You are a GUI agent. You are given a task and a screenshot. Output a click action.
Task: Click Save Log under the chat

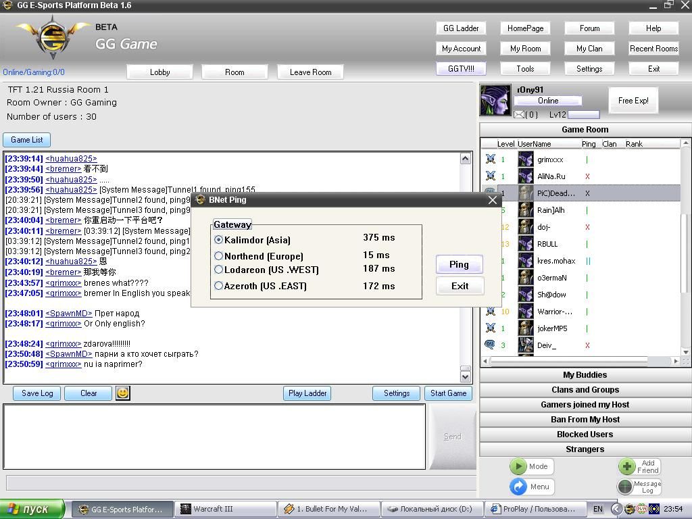pos(37,393)
